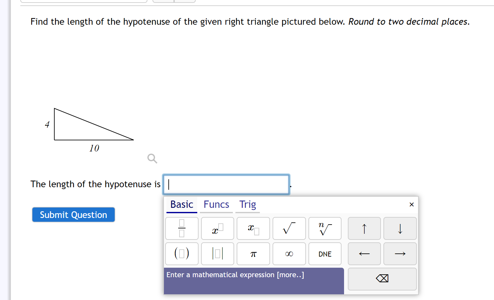Screen dimensions: 494x300
Task: Click the hypotenuse answer input field
Action: tap(226, 184)
